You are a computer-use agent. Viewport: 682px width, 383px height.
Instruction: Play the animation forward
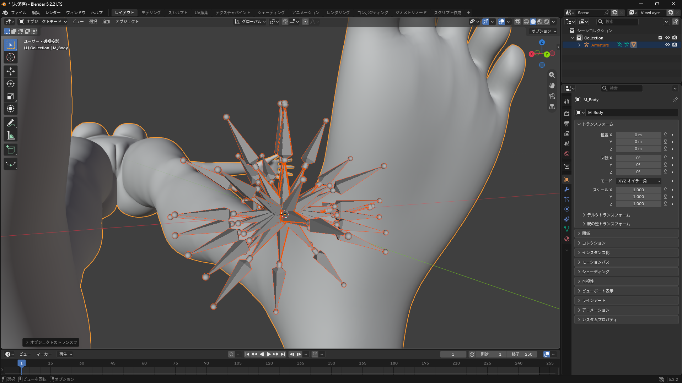[x=269, y=354]
